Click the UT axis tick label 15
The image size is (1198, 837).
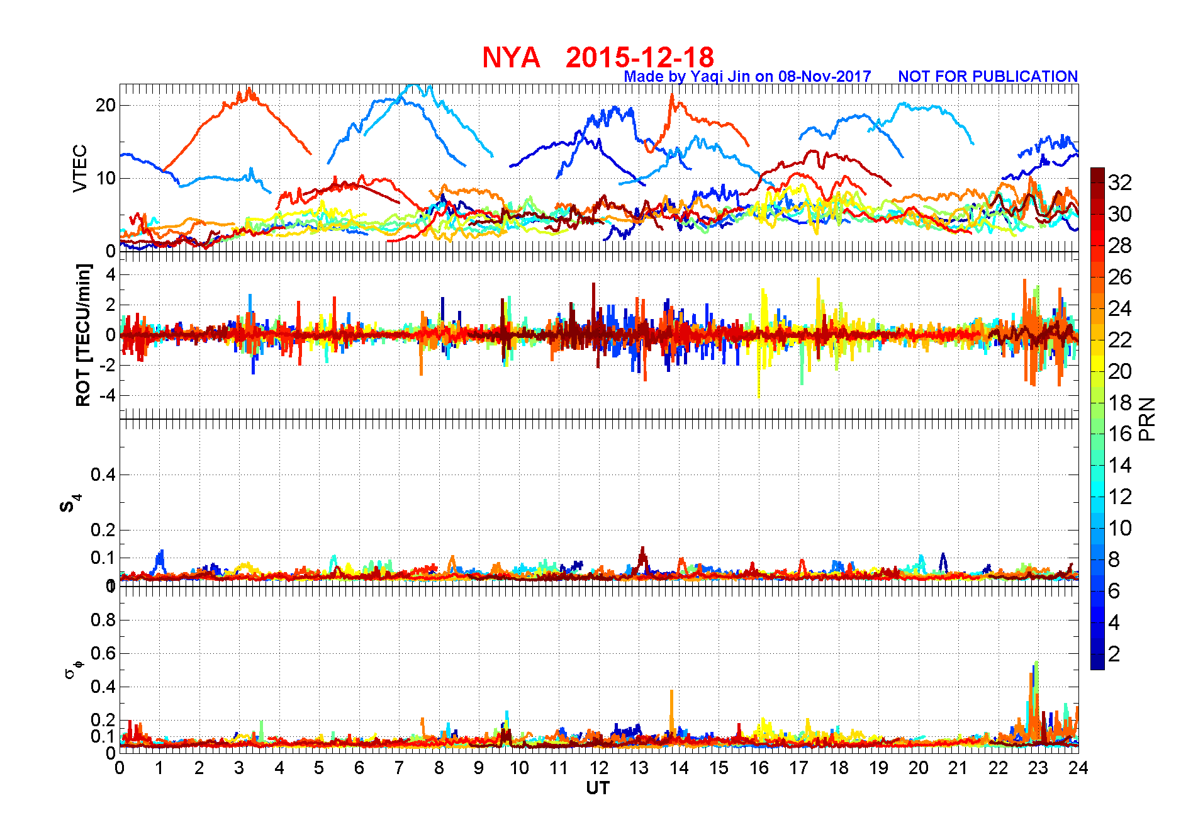719,768
